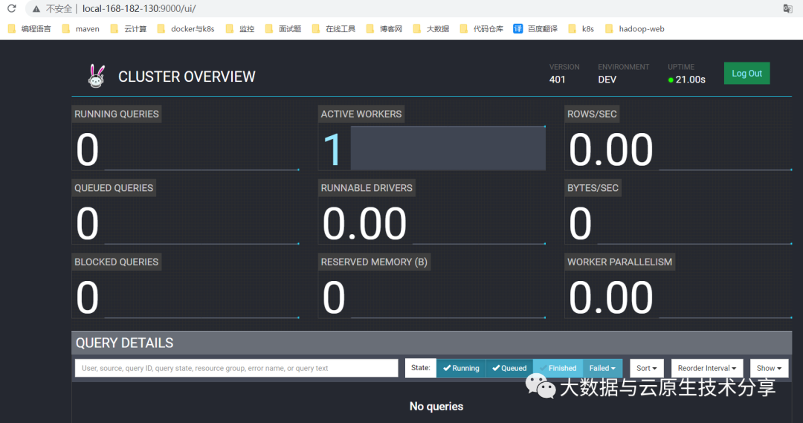Open the Failed state filter dropdown
Image resolution: width=803 pixels, height=423 pixels.
tap(602, 368)
